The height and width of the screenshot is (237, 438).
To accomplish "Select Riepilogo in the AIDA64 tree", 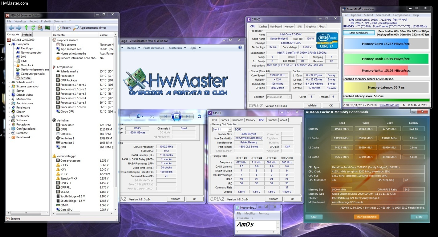I will point(24,48).
